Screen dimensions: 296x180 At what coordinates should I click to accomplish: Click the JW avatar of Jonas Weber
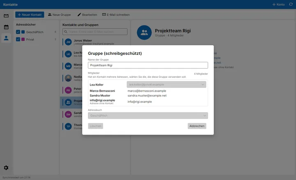point(68,42)
